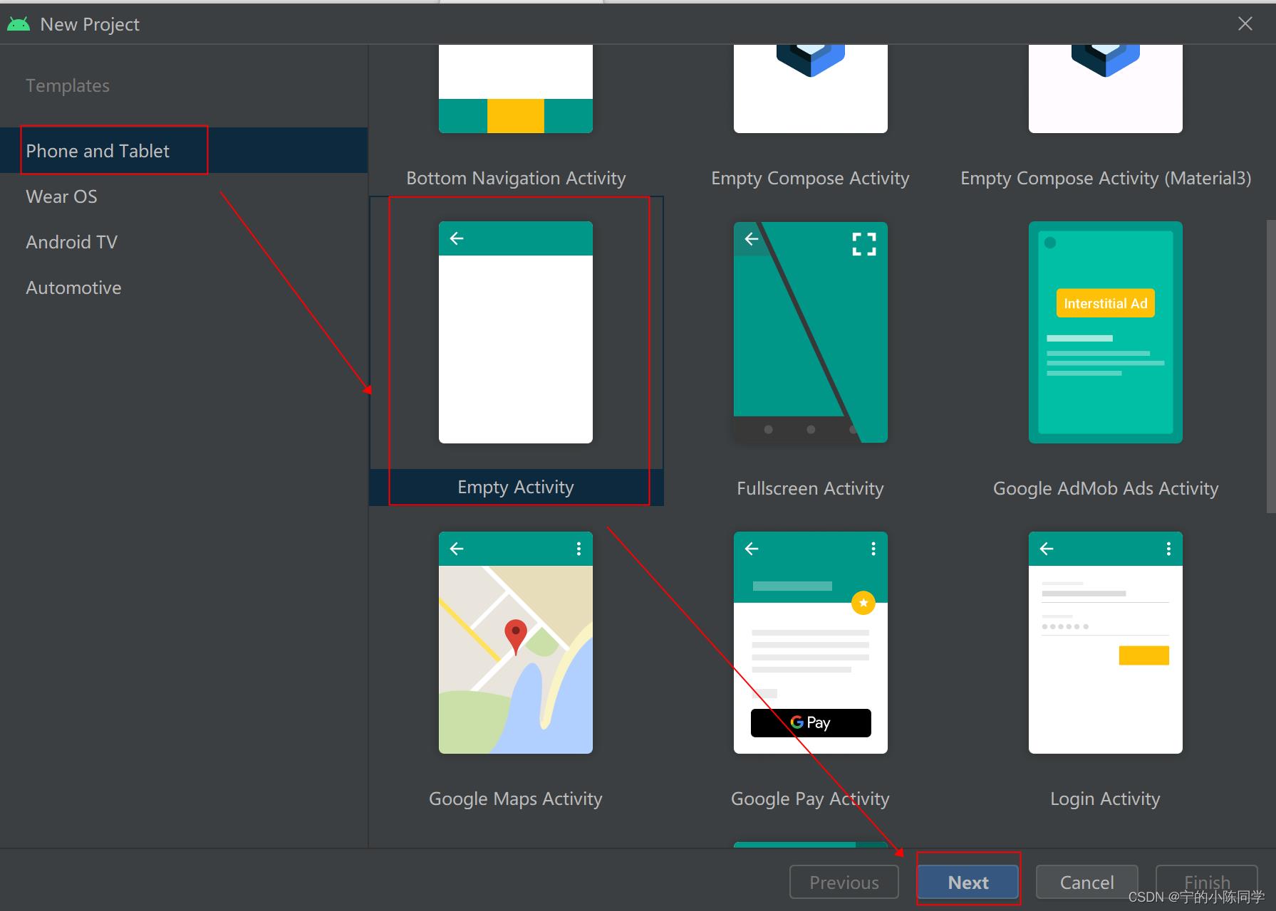This screenshot has height=911, width=1276.
Task: Click the Previous button
Action: pyautogui.click(x=844, y=883)
